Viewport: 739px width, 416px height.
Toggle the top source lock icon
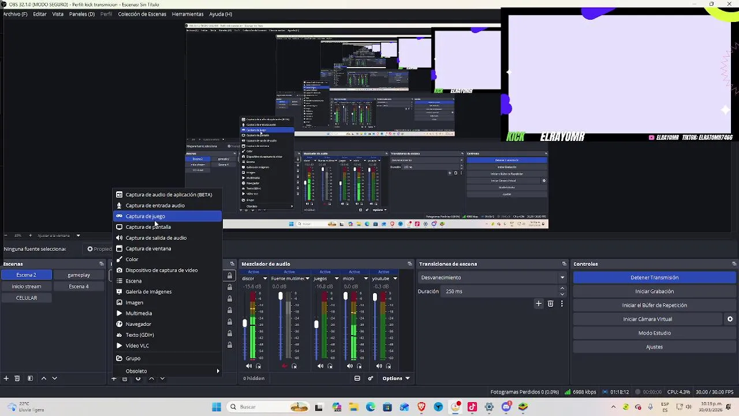point(230,276)
